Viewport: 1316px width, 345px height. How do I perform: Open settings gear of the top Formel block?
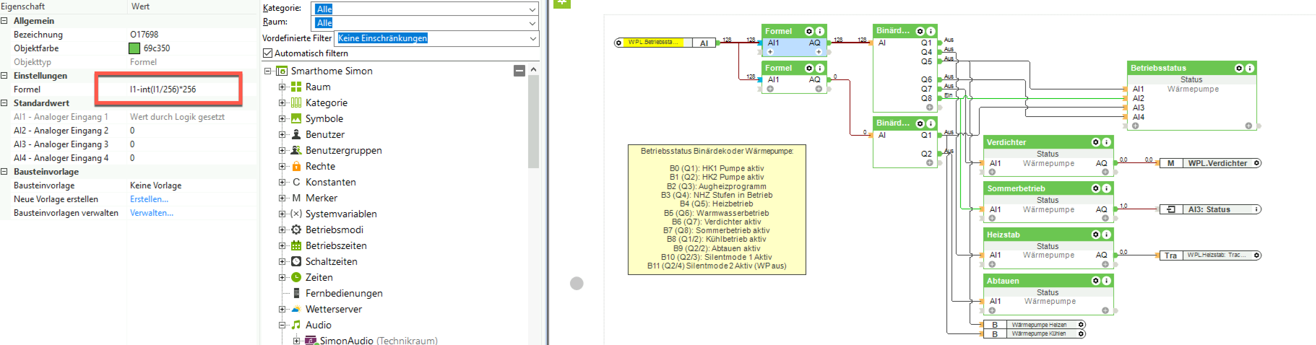pos(809,31)
